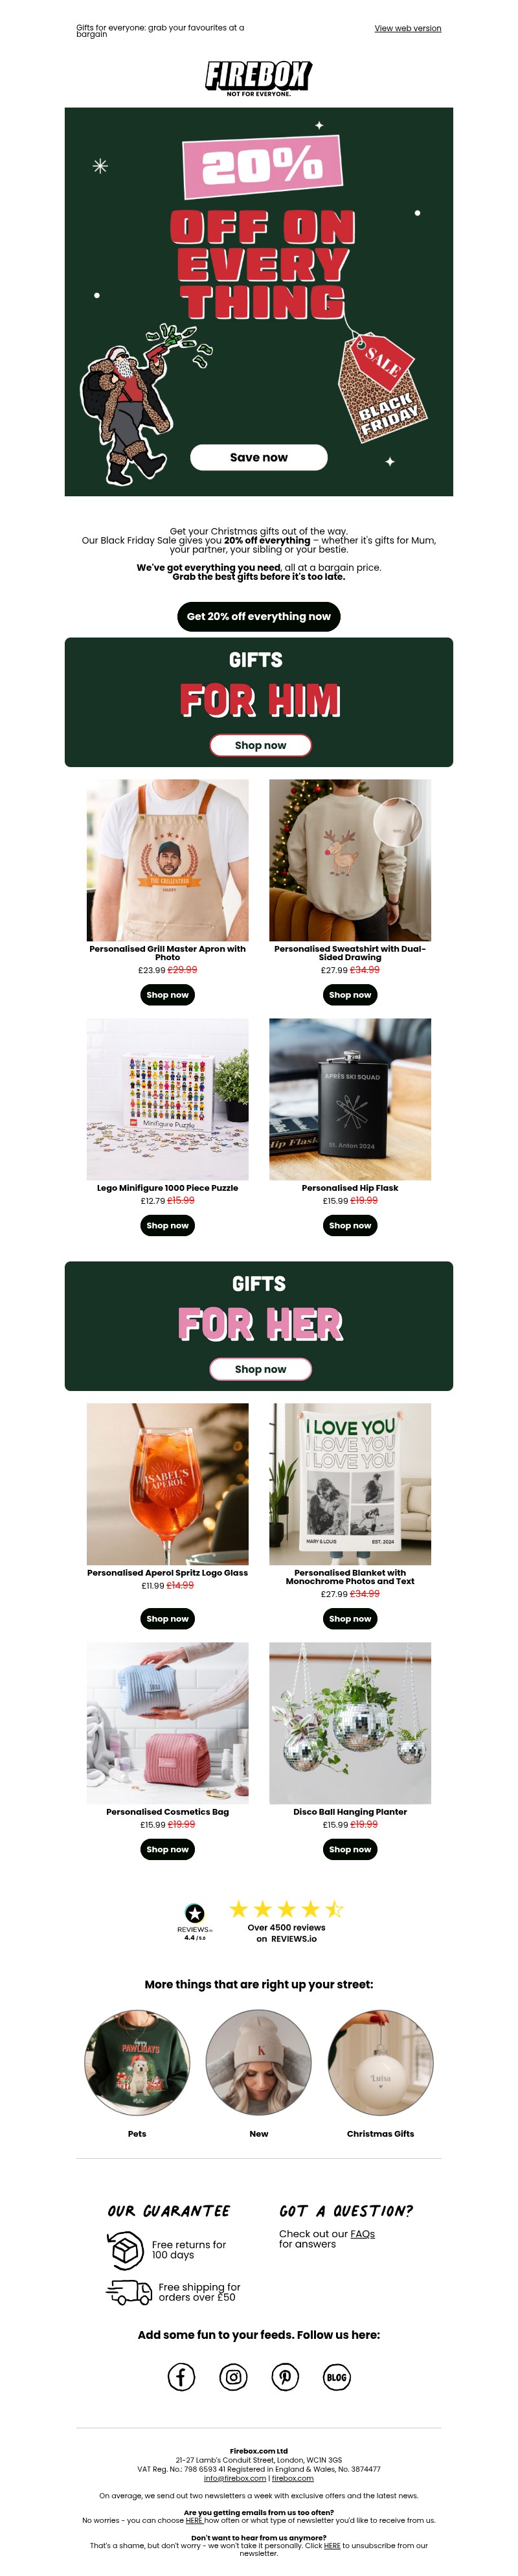Click the free shipping truck icon
The image size is (518, 2576).
click(129, 2291)
